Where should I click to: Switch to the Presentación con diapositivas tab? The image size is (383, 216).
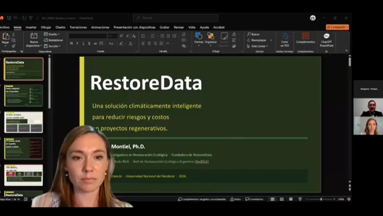click(x=134, y=27)
